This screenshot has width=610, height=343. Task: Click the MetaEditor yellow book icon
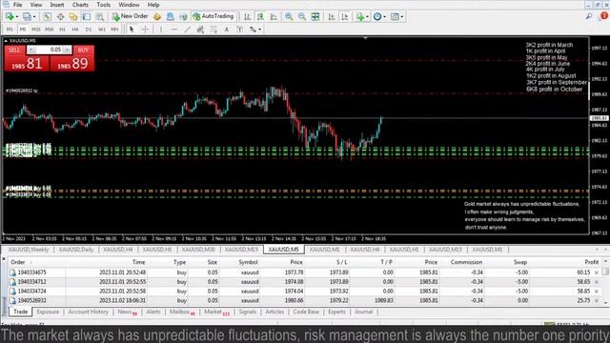click(156, 17)
